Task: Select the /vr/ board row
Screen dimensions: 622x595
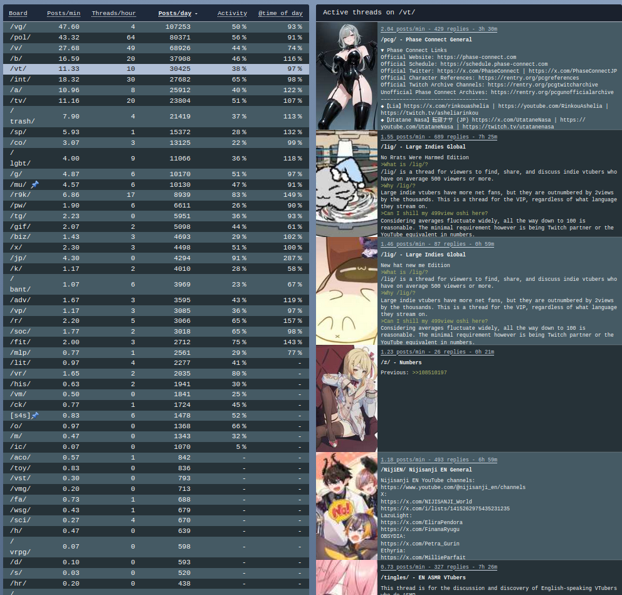Action: [156, 373]
